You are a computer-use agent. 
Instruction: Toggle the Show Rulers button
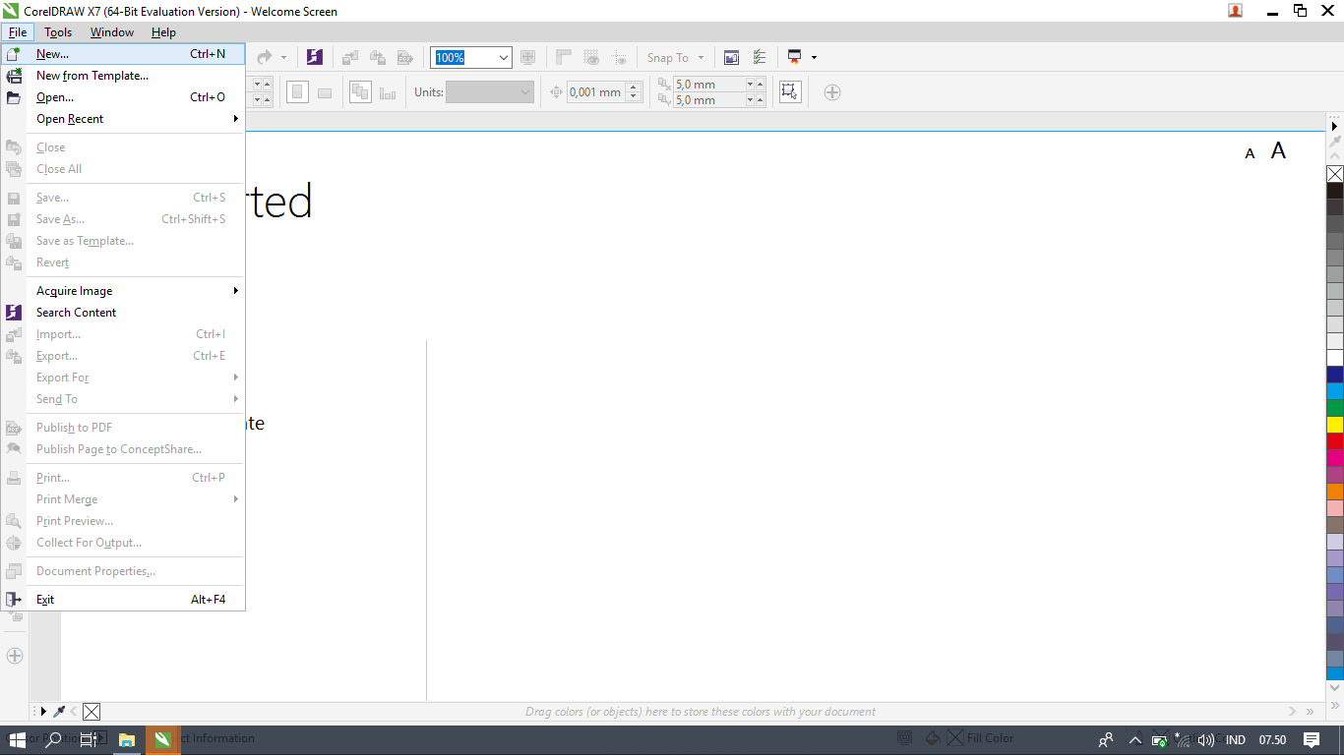click(564, 57)
